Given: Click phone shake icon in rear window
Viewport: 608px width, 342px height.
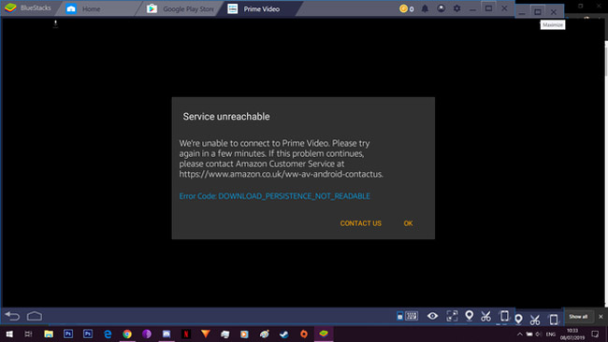Looking at the screenshot, I should (x=554, y=320).
